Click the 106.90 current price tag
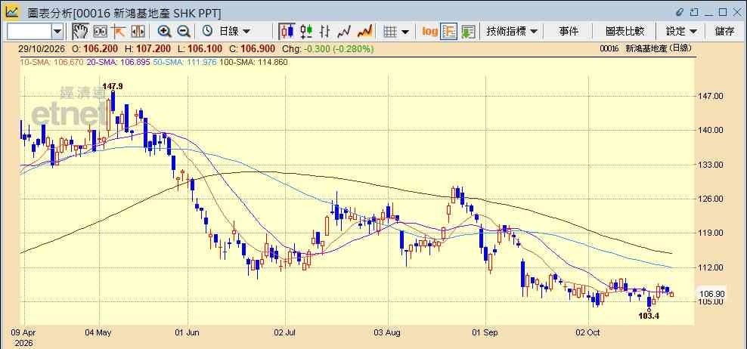Viewport: 747px width, 349px height. click(x=713, y=294)
